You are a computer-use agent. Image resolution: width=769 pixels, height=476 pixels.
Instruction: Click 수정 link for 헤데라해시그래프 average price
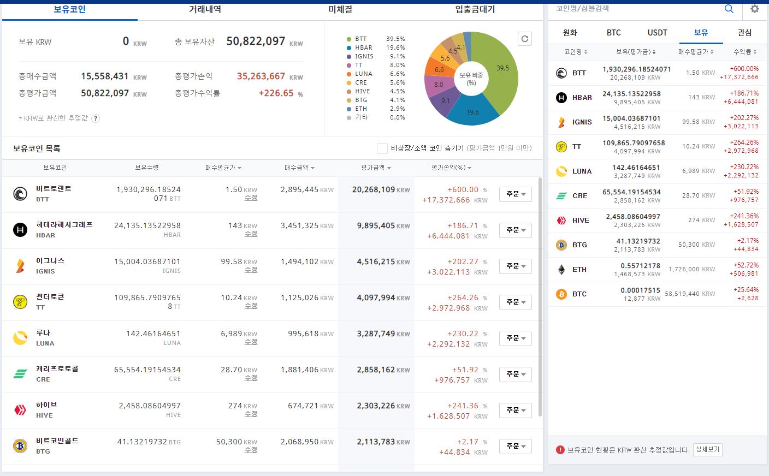point(251,234)
